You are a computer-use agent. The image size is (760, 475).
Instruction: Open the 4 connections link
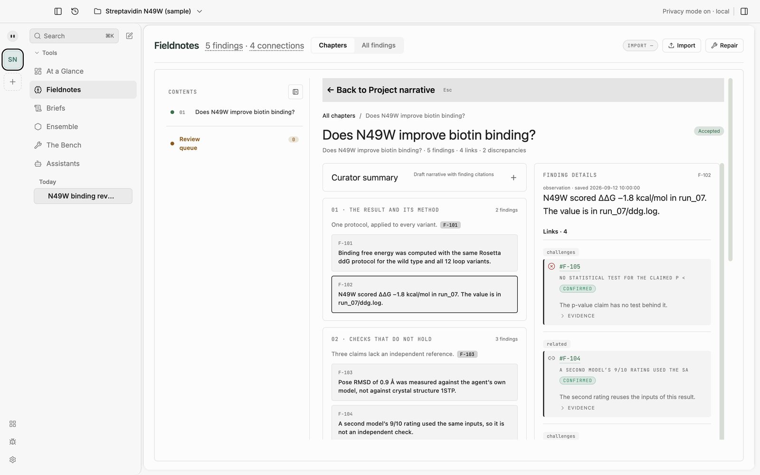tap(277, 46)
